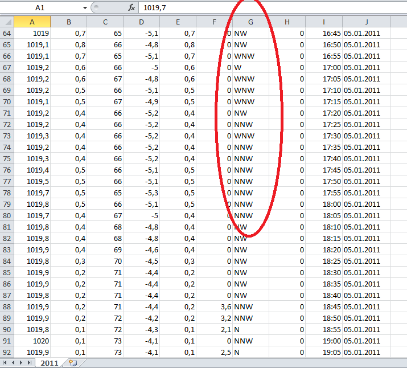Select column E header
The width and height of the screenshot is (407, 368).
click(x=178, y=22)
